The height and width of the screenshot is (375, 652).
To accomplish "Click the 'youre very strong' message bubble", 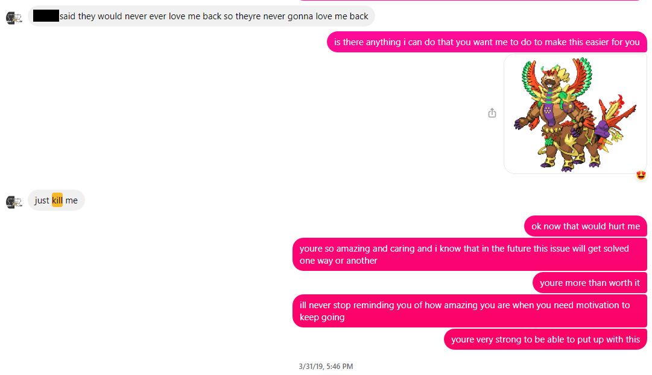I will (546, 339).
